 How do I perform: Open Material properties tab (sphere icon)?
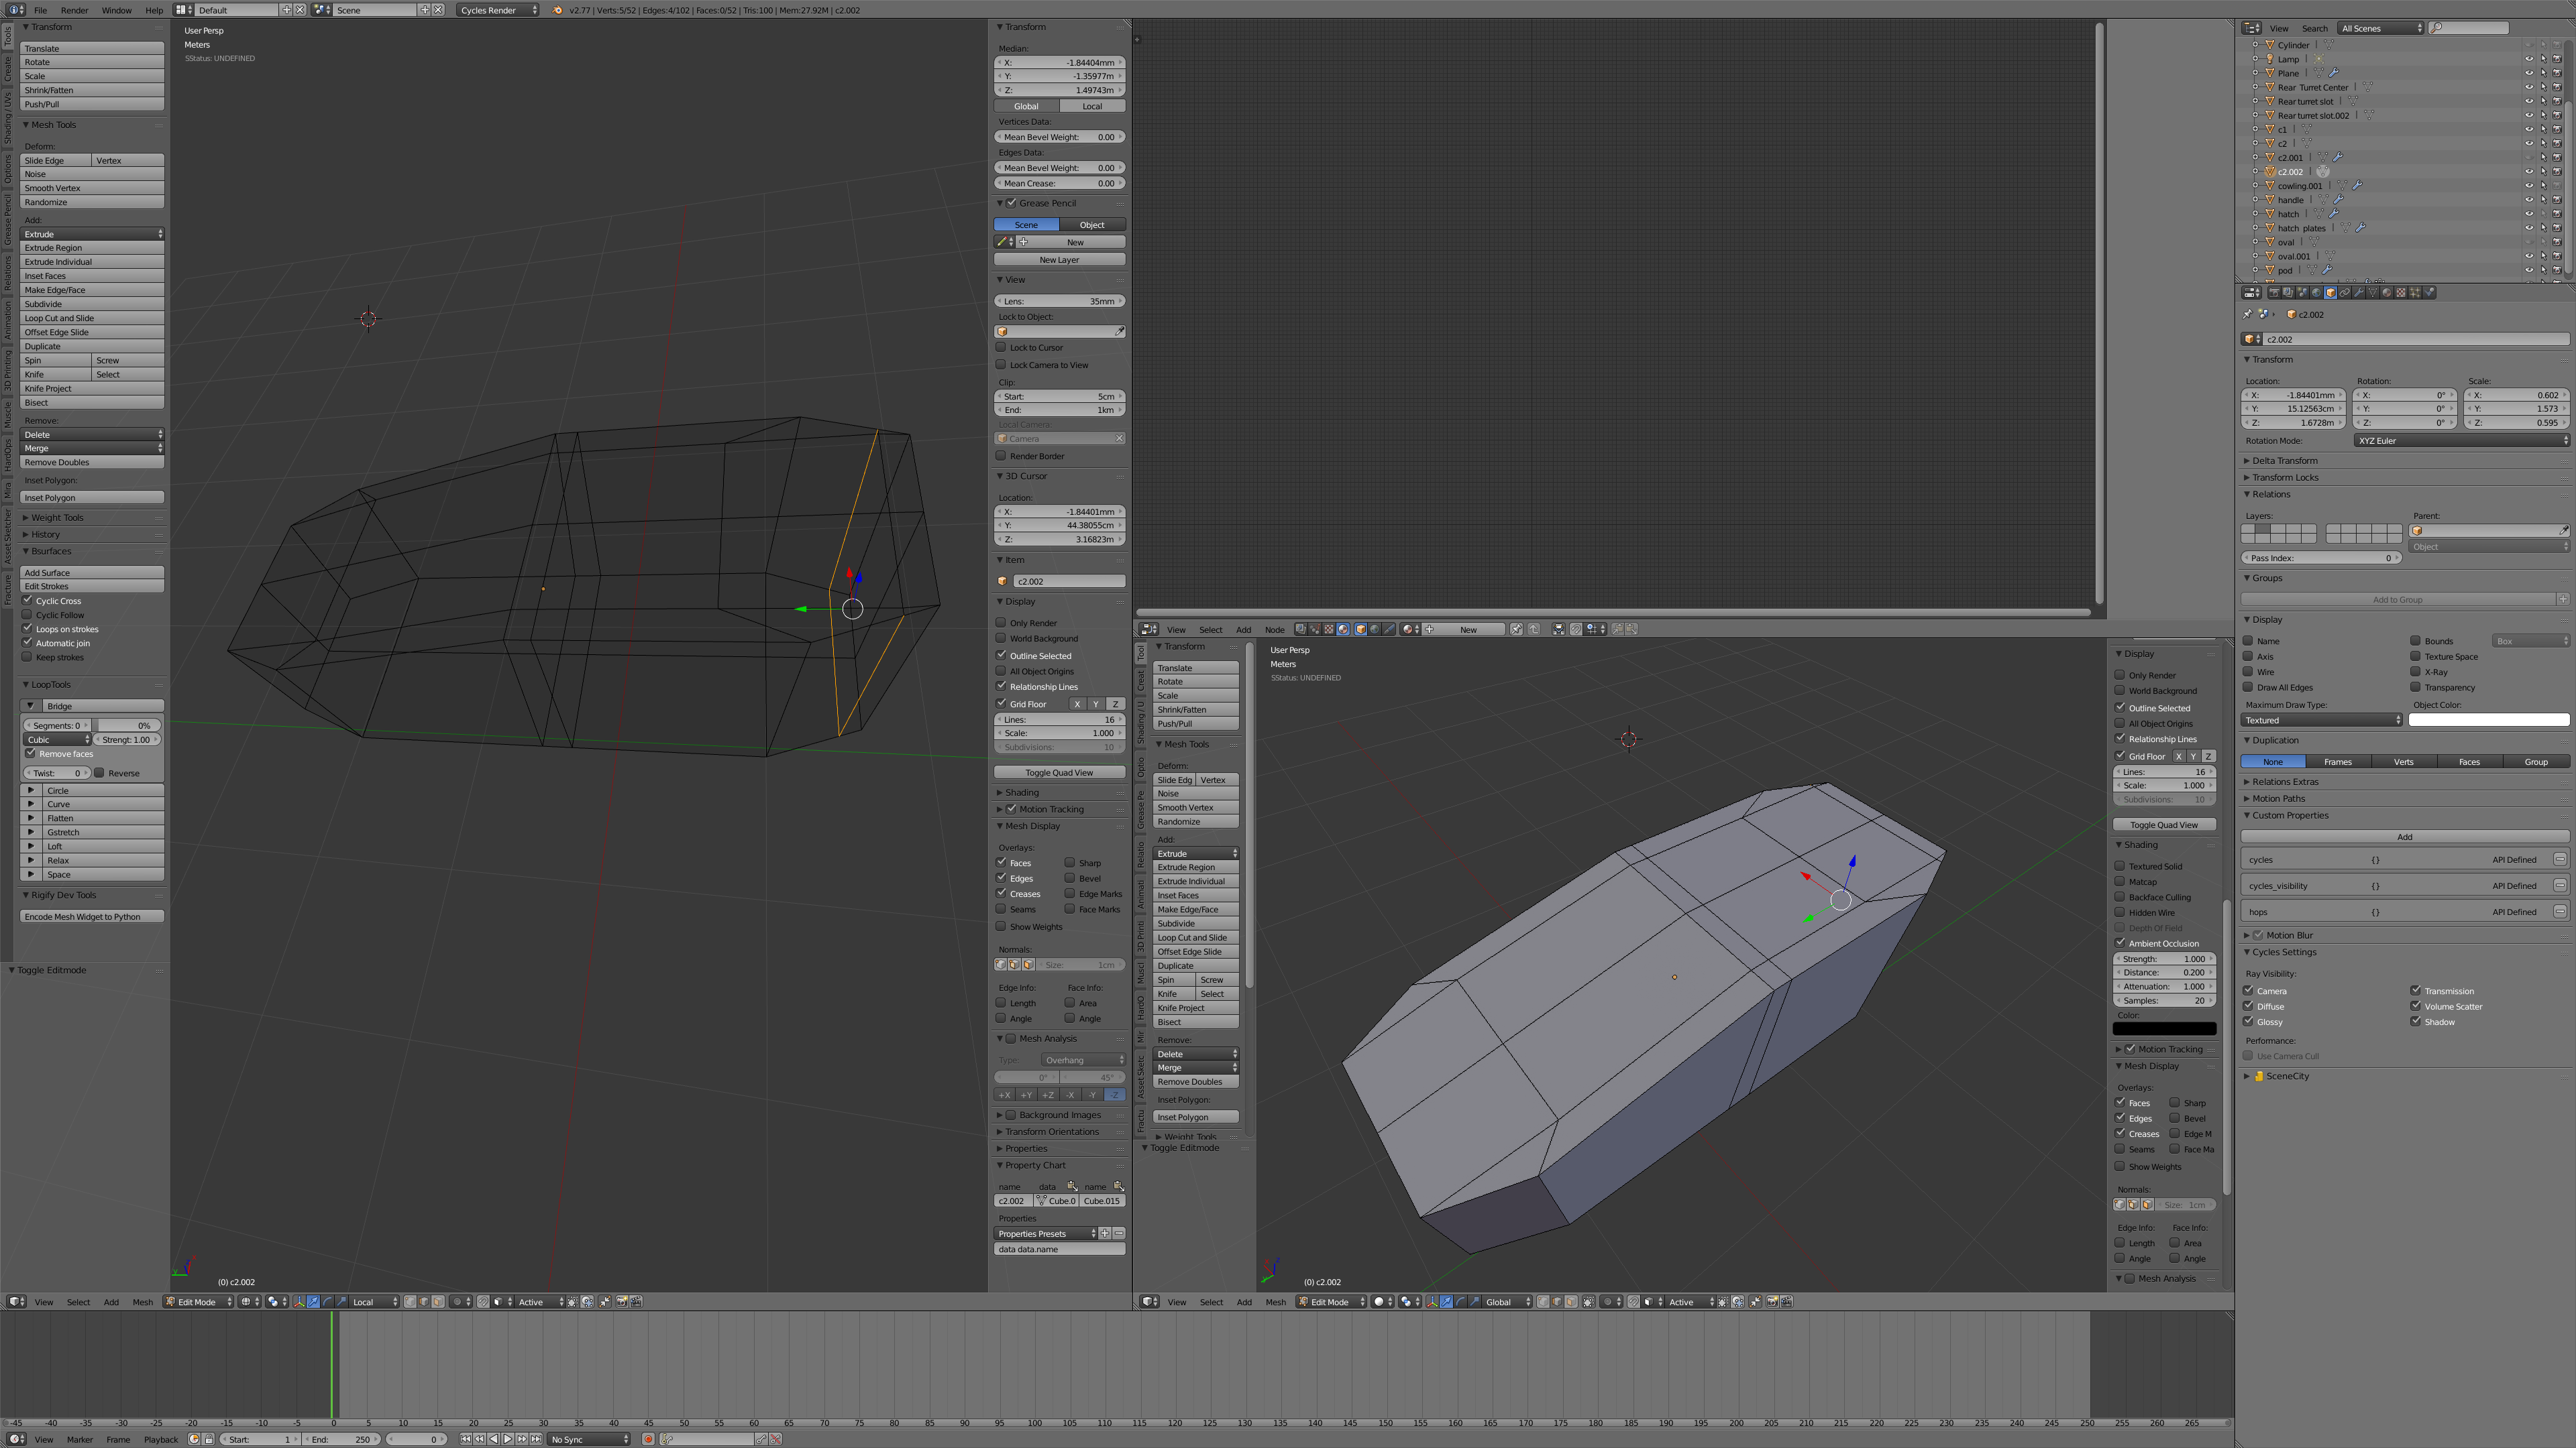click(2387, 293)
